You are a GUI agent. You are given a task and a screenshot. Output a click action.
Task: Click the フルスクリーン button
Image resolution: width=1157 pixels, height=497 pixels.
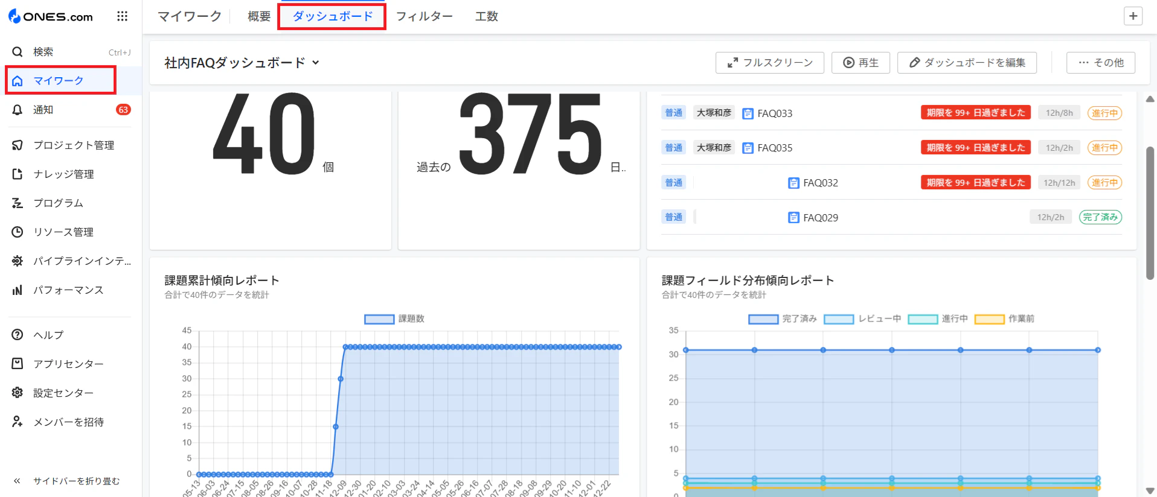point(769,63)
